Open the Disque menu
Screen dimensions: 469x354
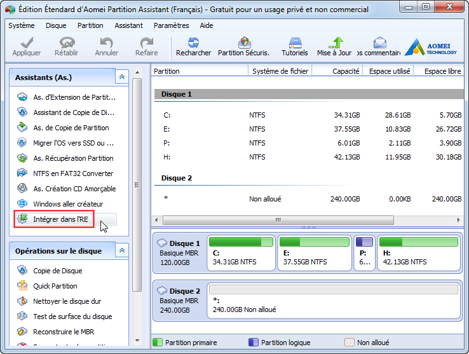(56, 25)
